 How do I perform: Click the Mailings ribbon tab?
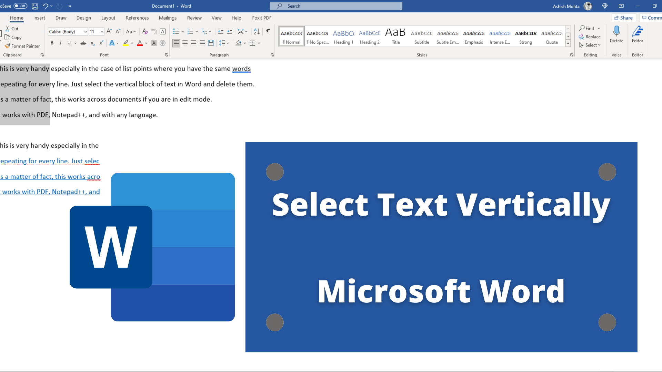167,17
